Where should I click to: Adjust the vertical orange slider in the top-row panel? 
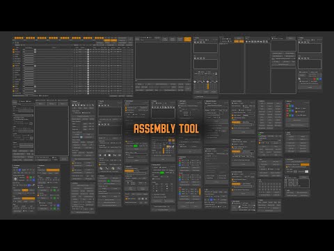click(208, 86)
